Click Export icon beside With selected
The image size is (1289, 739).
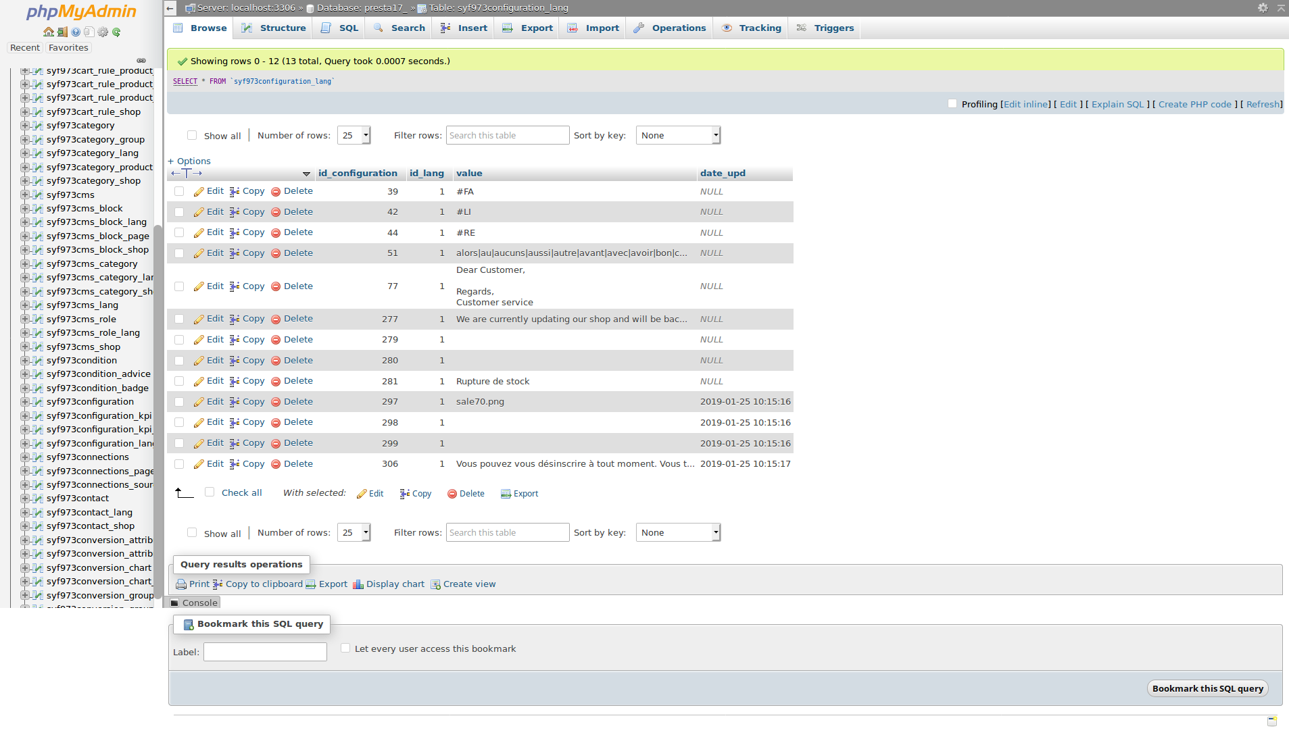point(506,494)
